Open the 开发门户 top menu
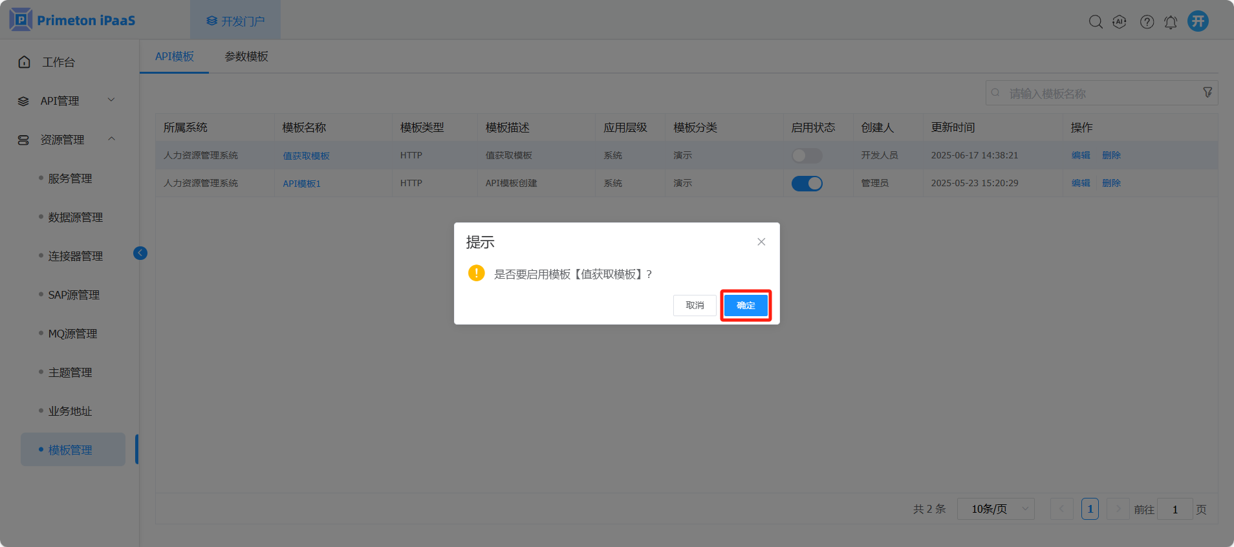Screen dimensions: 1234x547 point(235,21)
